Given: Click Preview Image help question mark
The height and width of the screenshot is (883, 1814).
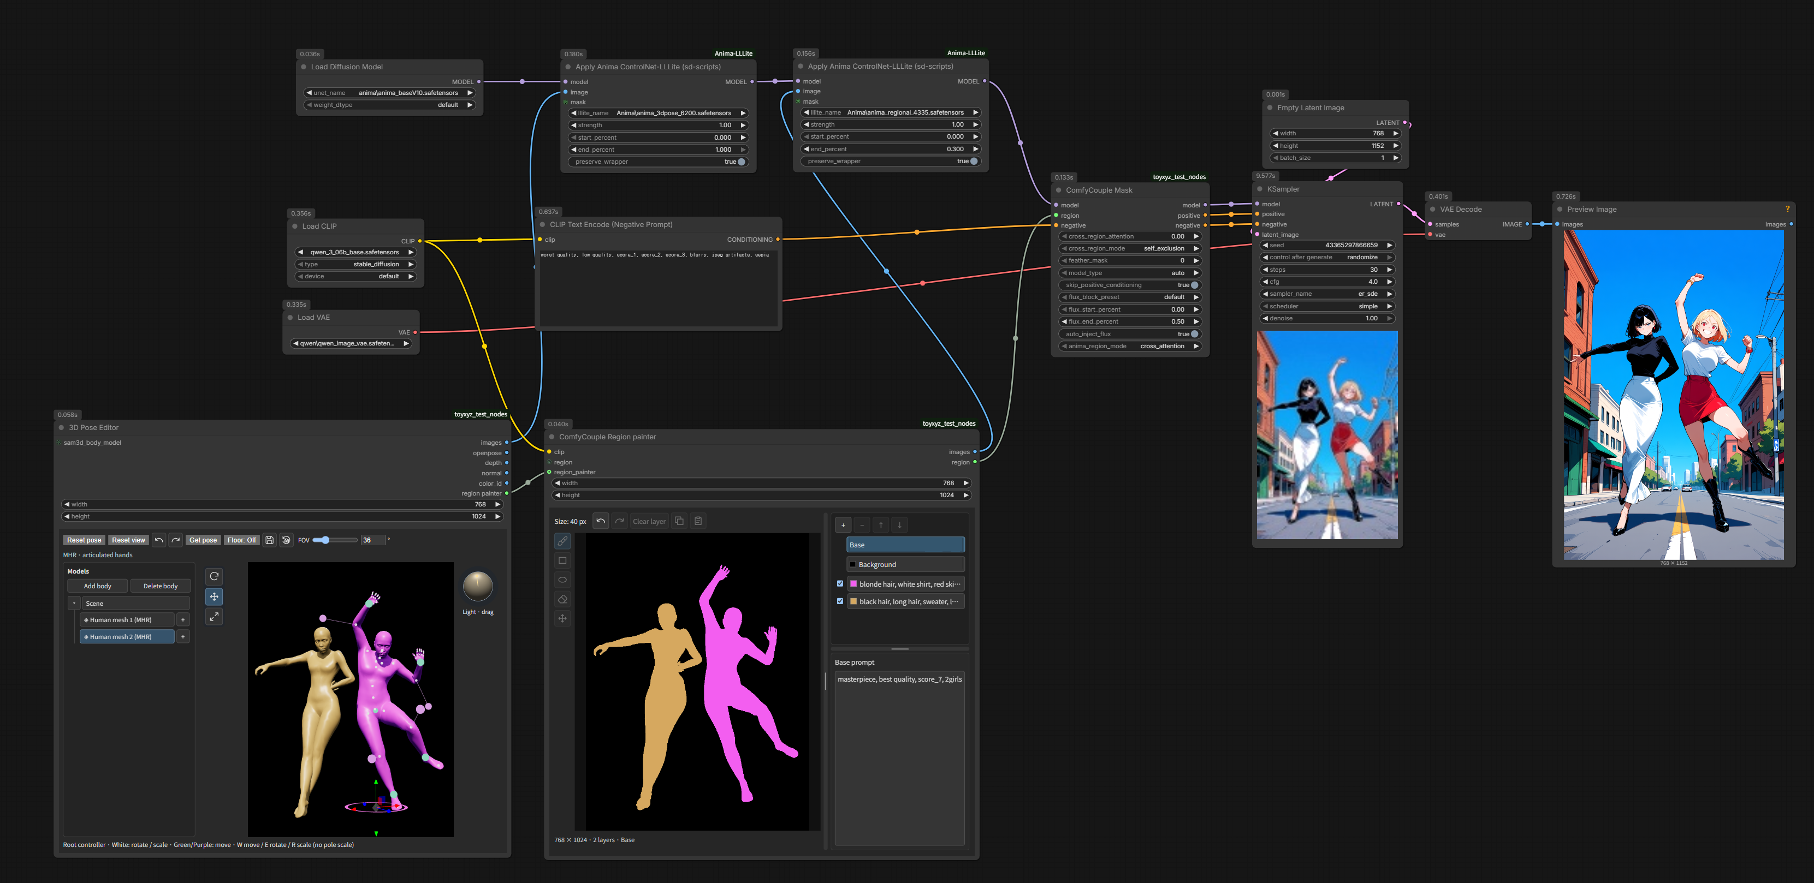Looking at the screenshot, I should [1787, 209].
